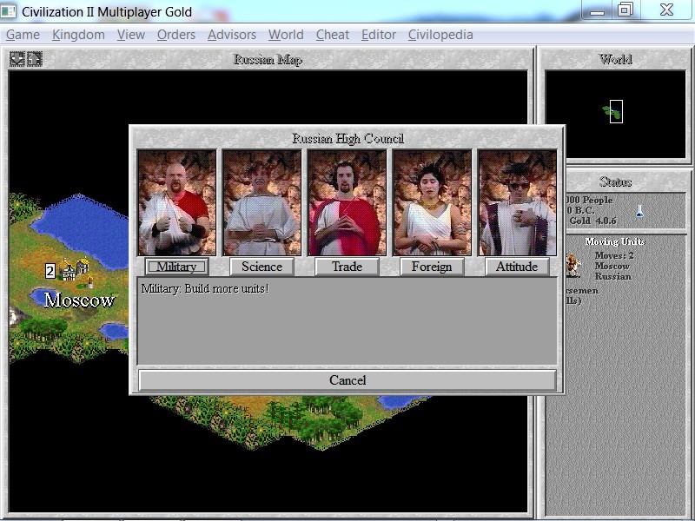Open the Kingdom menu

78,35
